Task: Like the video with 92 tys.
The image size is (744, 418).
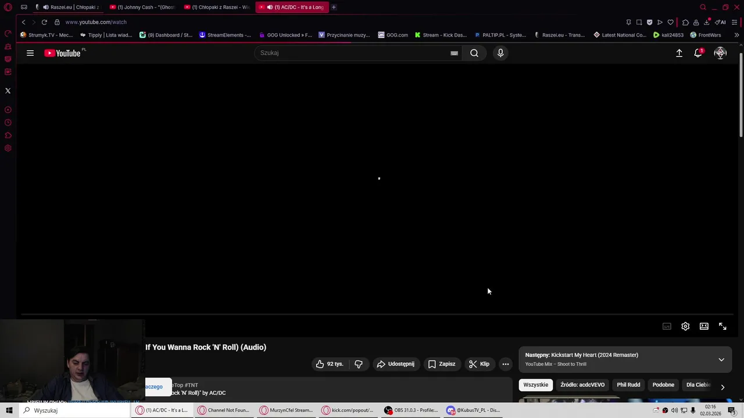Action: (x=330, y=364)
